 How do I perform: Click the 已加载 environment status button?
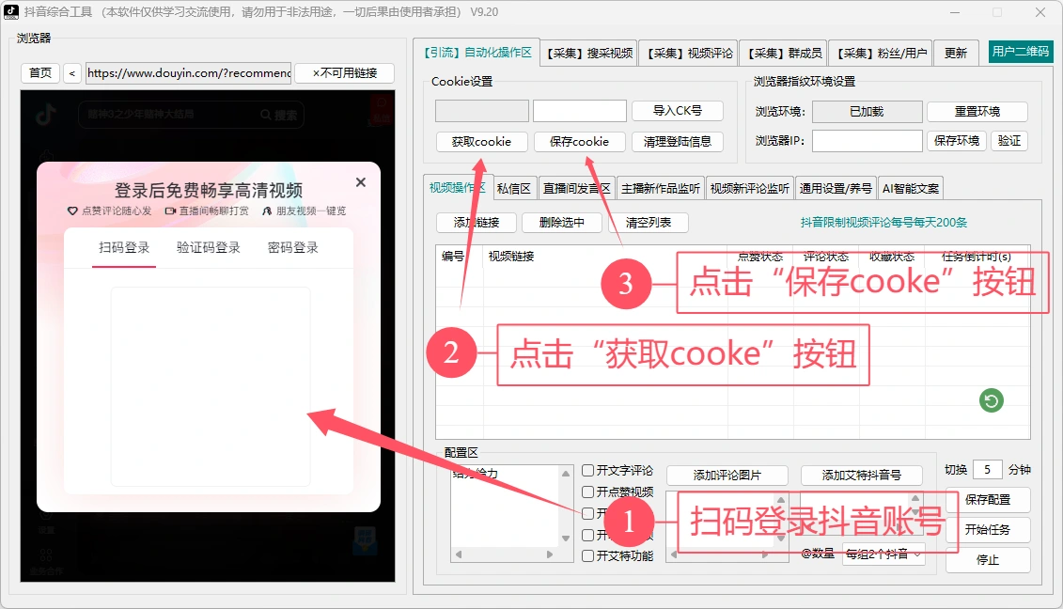868,111
